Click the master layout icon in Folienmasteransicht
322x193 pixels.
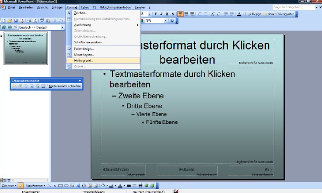[x=43, y=86]
